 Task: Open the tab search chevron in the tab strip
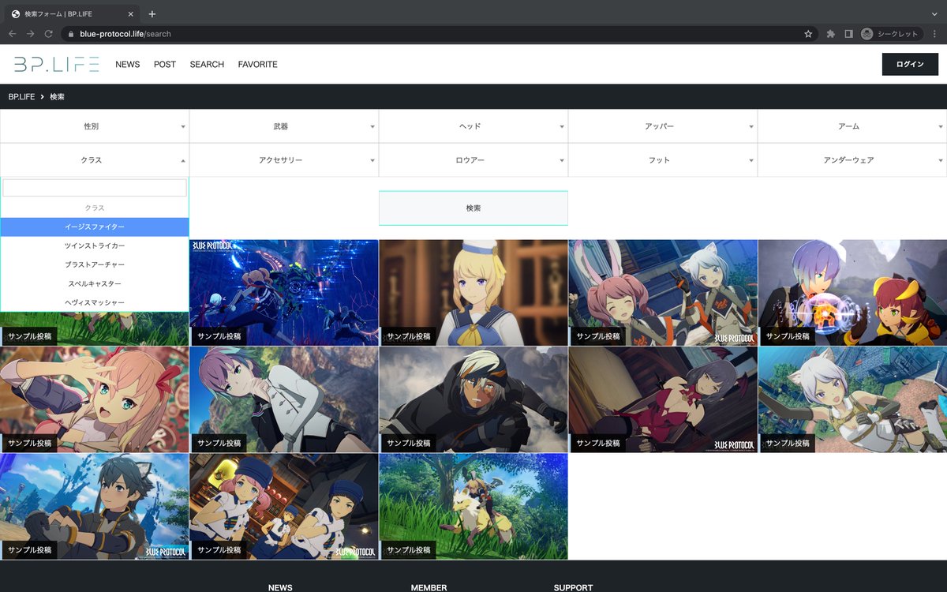934,13
